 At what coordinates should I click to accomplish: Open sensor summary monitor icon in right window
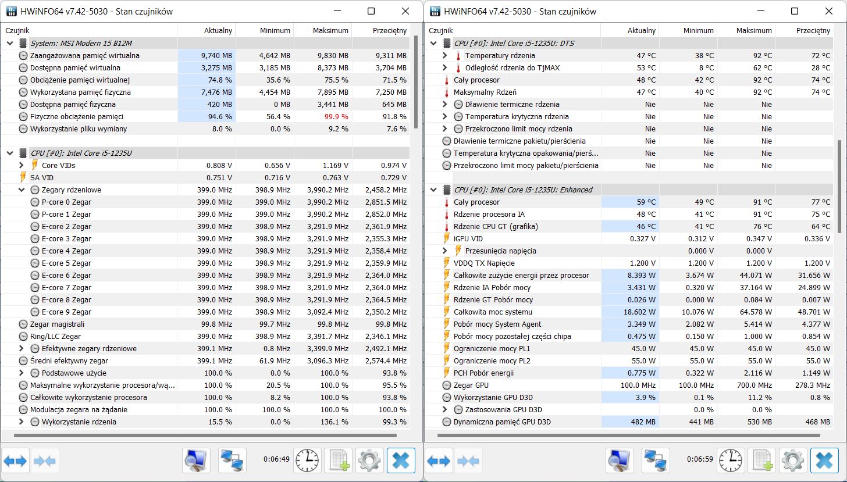click(x=620, y=462)
